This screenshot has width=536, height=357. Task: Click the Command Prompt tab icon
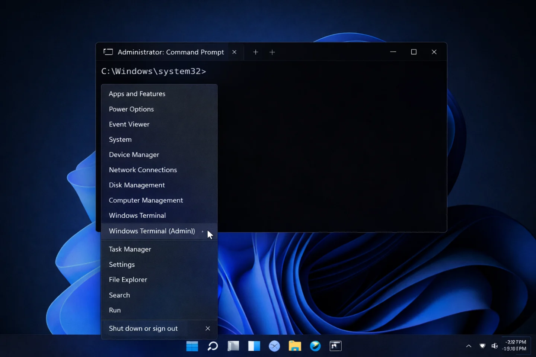[108, 52]
